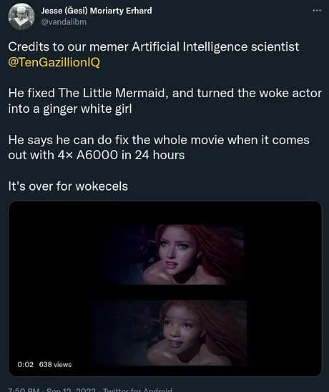Click the 7:50 PM timestamp below video

(24, 389)
